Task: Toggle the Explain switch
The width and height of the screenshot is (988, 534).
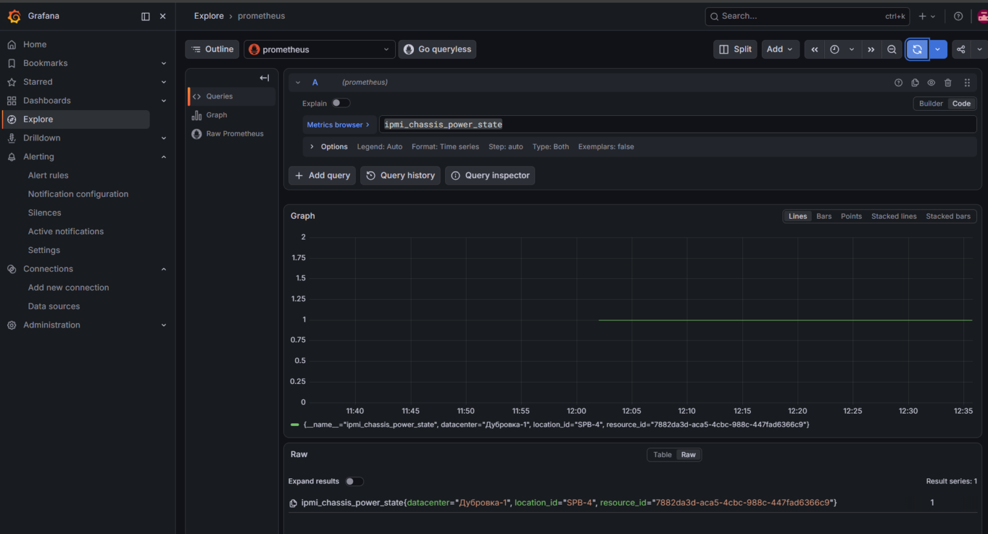Action: point(341,103)
